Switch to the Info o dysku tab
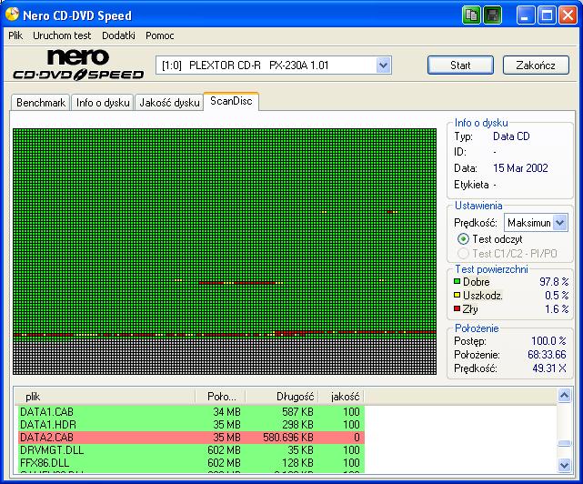Image resolution: width=583 pixels, height=484 pixels. tap(103, 103)
